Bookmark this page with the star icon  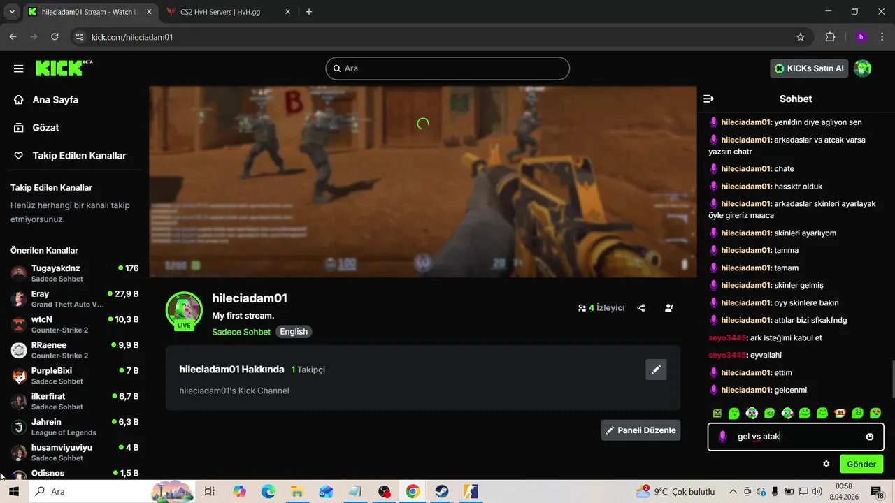pyautogui.click(x=801, y=37)
